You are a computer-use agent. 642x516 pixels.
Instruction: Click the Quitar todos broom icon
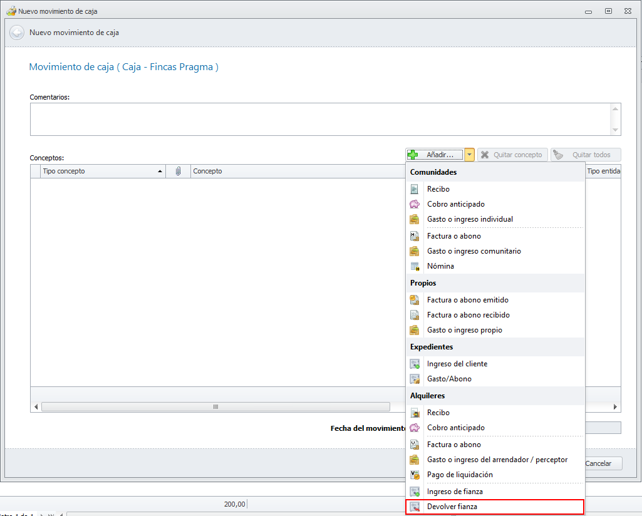tap(558, 155)
